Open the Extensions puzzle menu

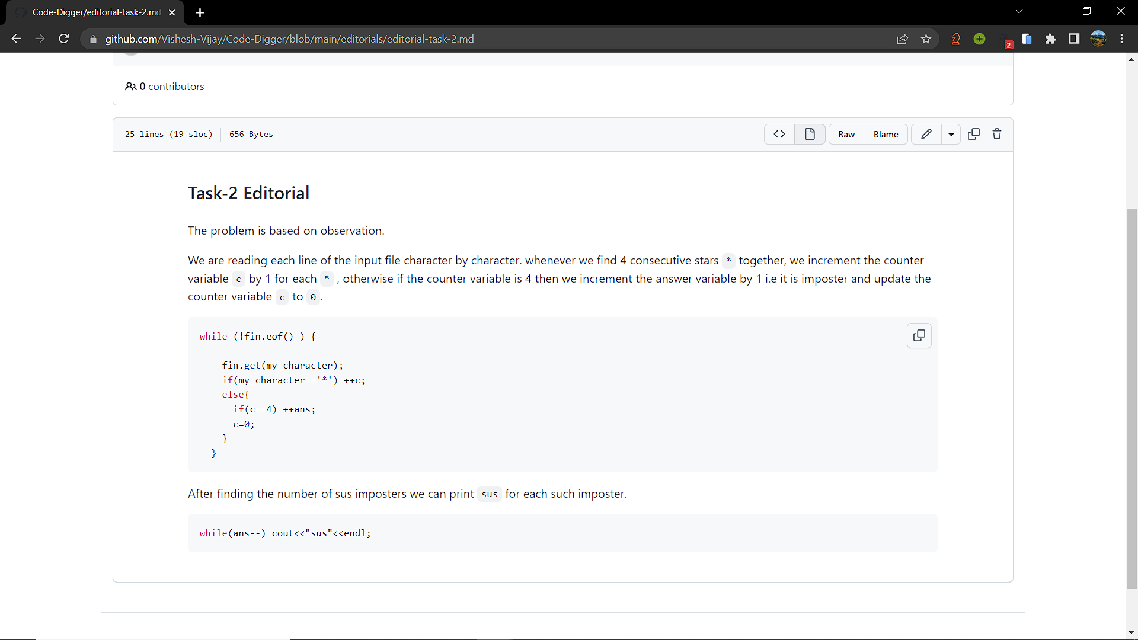[x=1050, y=39]
